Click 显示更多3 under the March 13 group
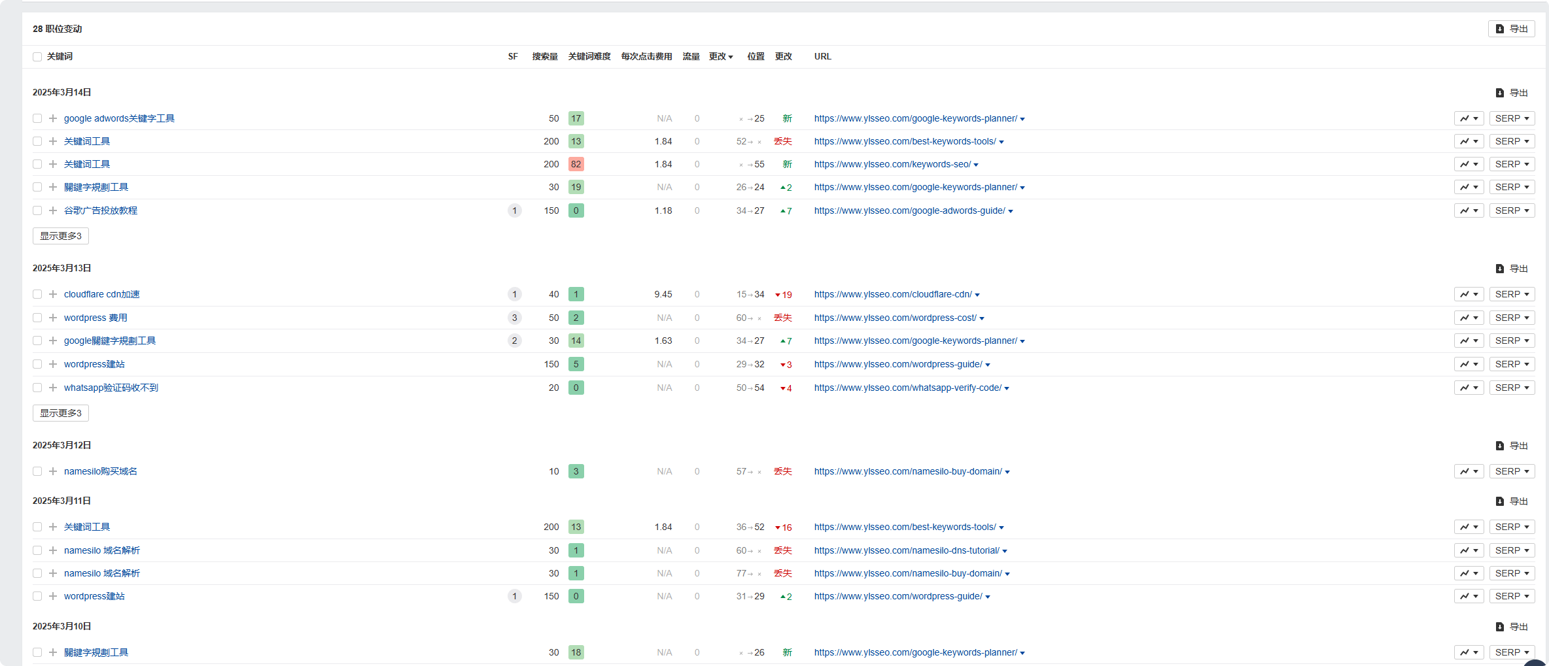This screenshot has width=1549, height=666. (x=60, y=413)
